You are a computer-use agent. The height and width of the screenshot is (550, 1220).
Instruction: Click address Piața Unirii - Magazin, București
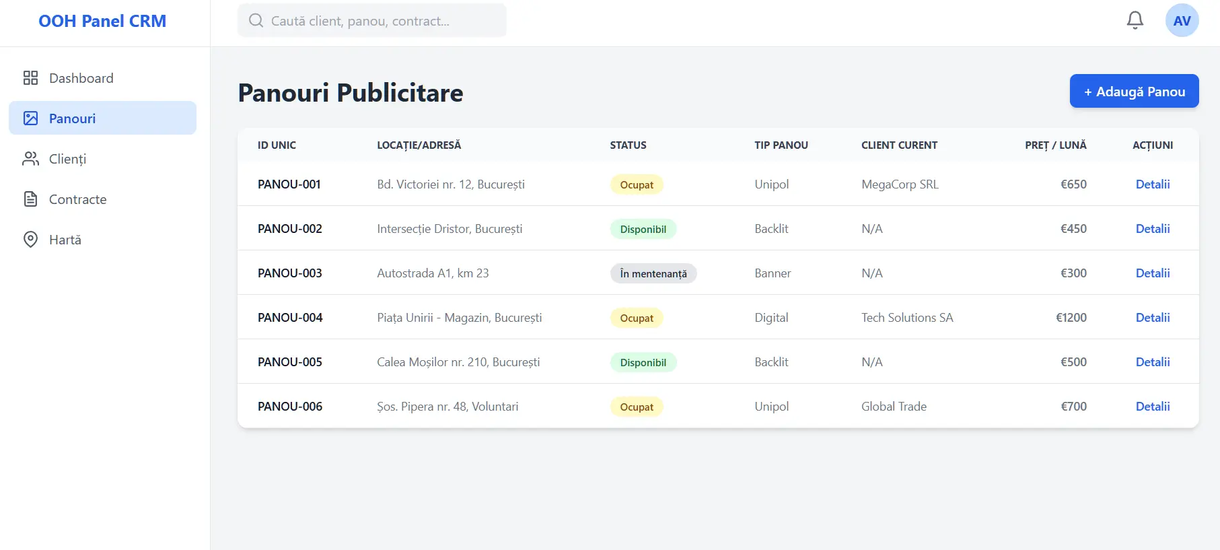459,317
